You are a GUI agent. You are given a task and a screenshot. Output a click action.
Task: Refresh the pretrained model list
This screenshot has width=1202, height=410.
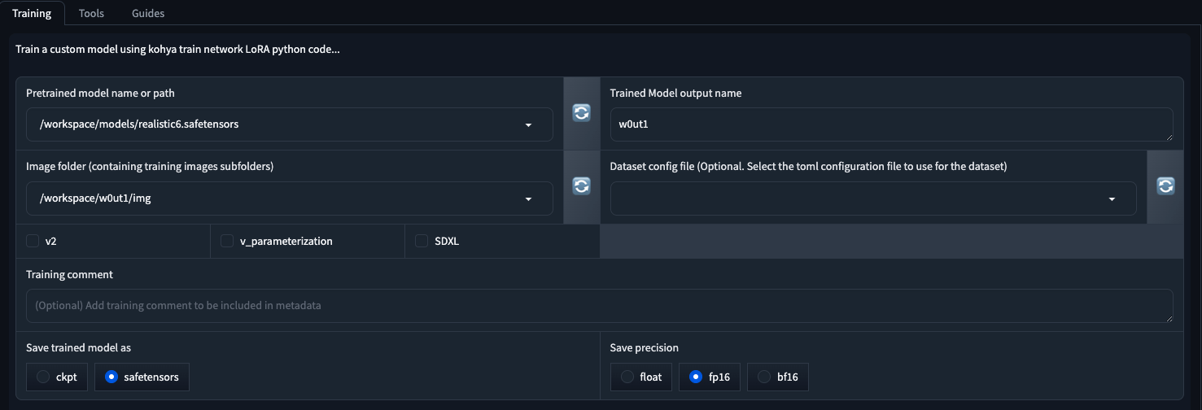[581, 113]
